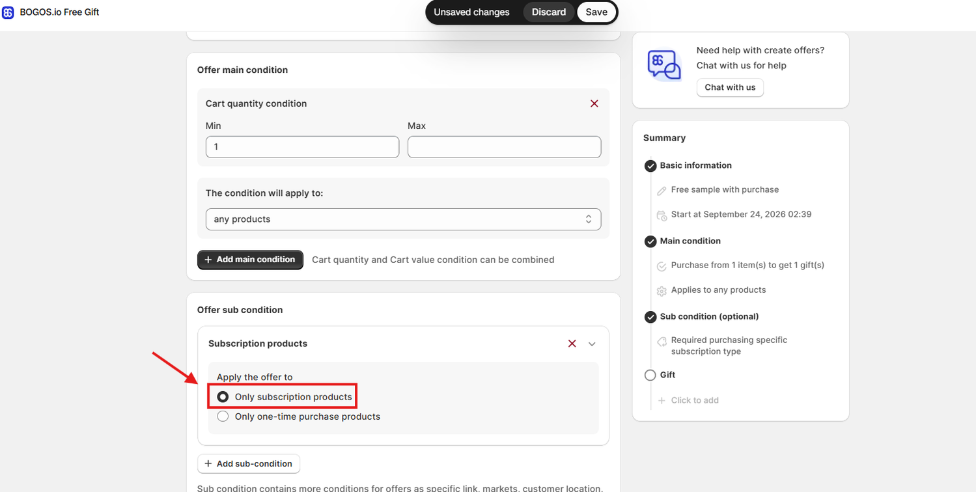Click the 'Click to add' gift link
This screenshot has height=492, width=976.
(x=695, y=400)
